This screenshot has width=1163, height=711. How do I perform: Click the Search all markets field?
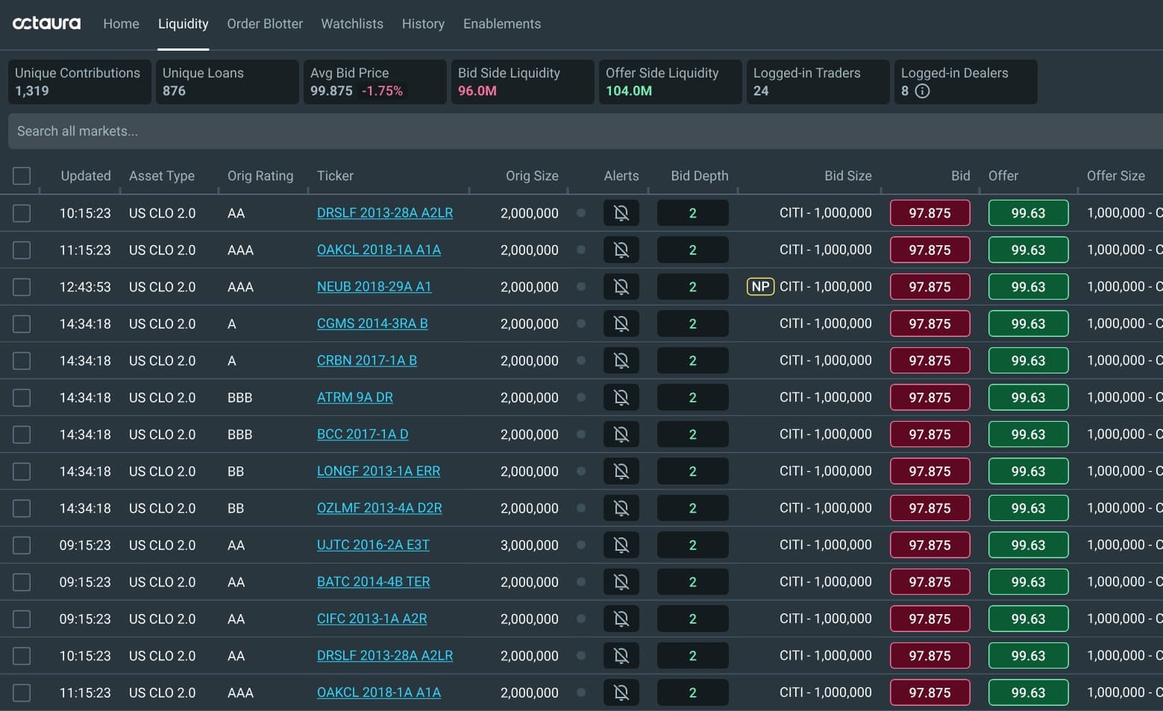(x=298, y=130)
